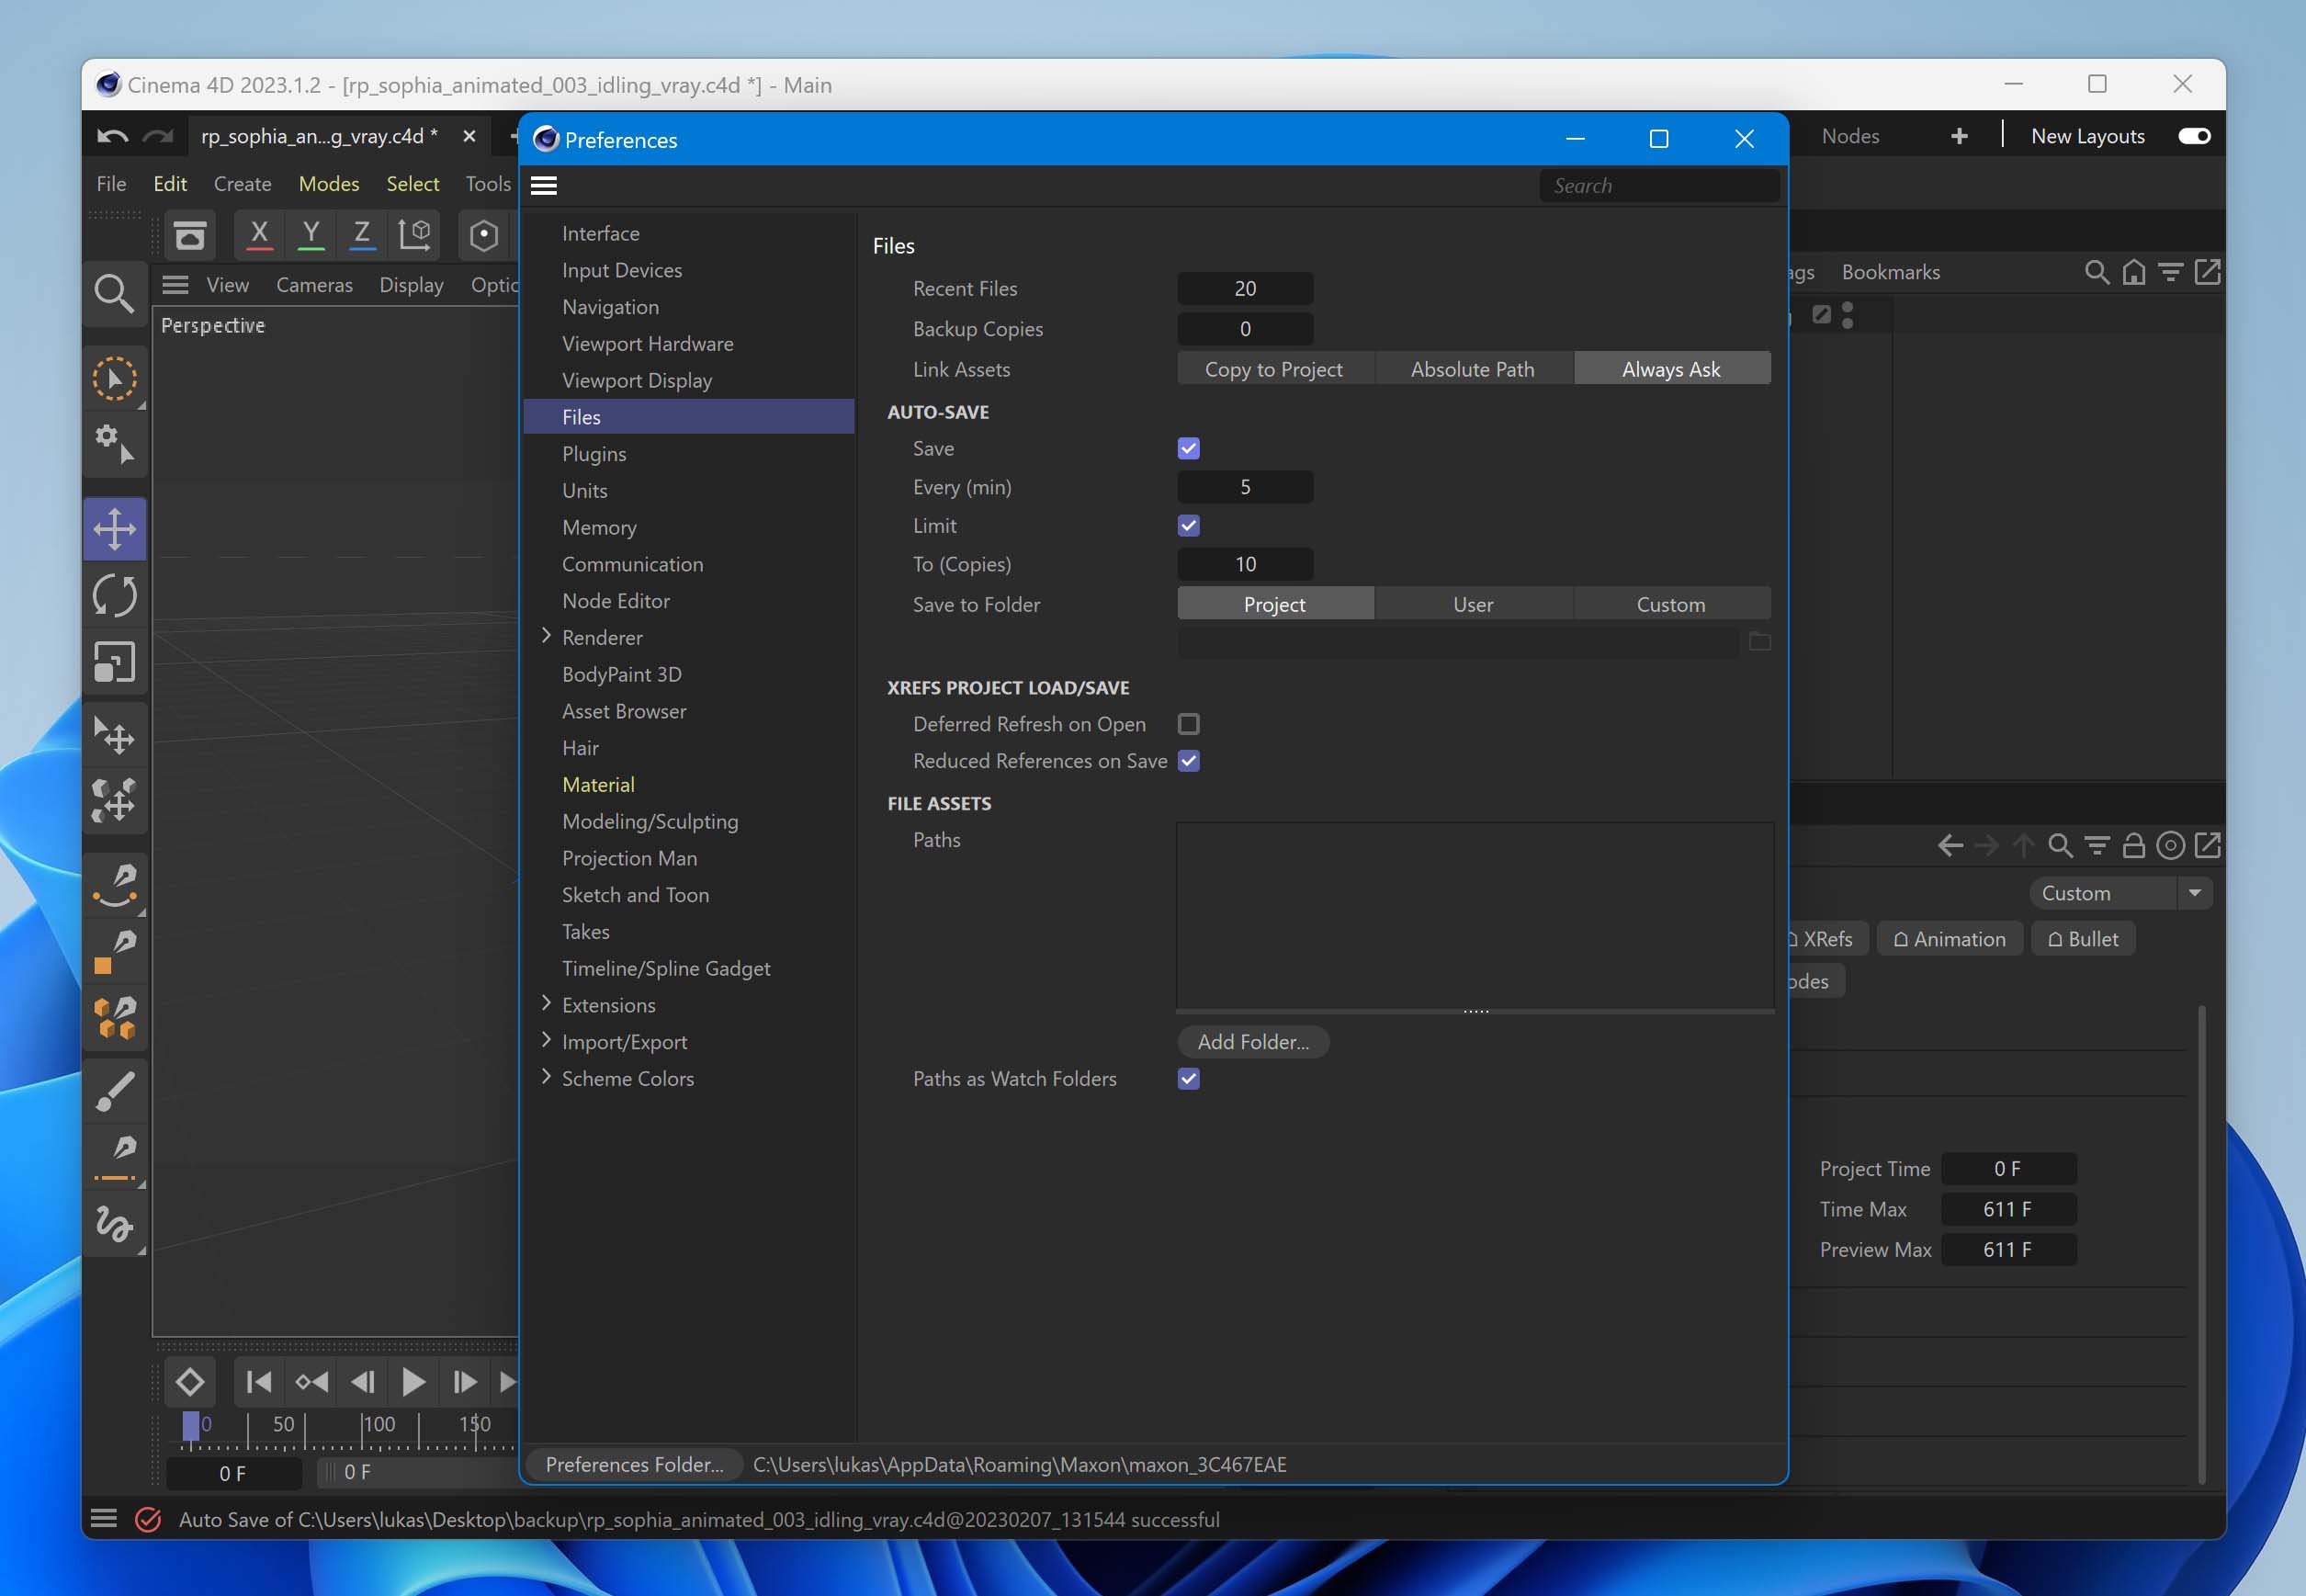Select the Live Selection tool

(x=114, y=379)
